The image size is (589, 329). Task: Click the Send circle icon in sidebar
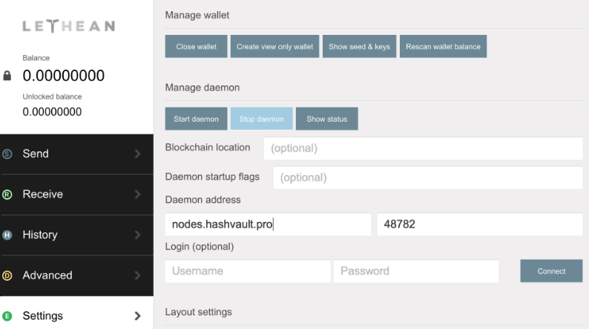7,154
